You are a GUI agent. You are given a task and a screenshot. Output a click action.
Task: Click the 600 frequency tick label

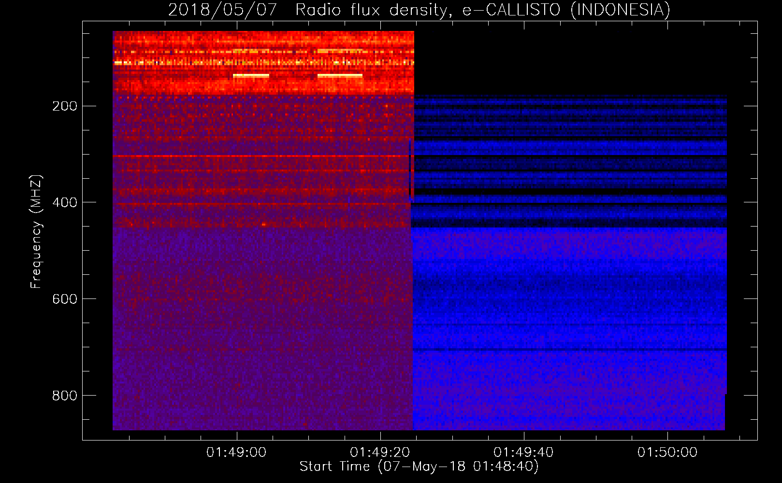point(65,299)
